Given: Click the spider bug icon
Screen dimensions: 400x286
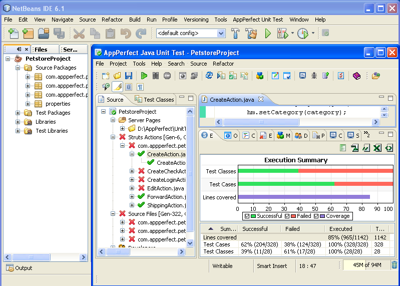Looking at the screenshot, I should 314,76.
